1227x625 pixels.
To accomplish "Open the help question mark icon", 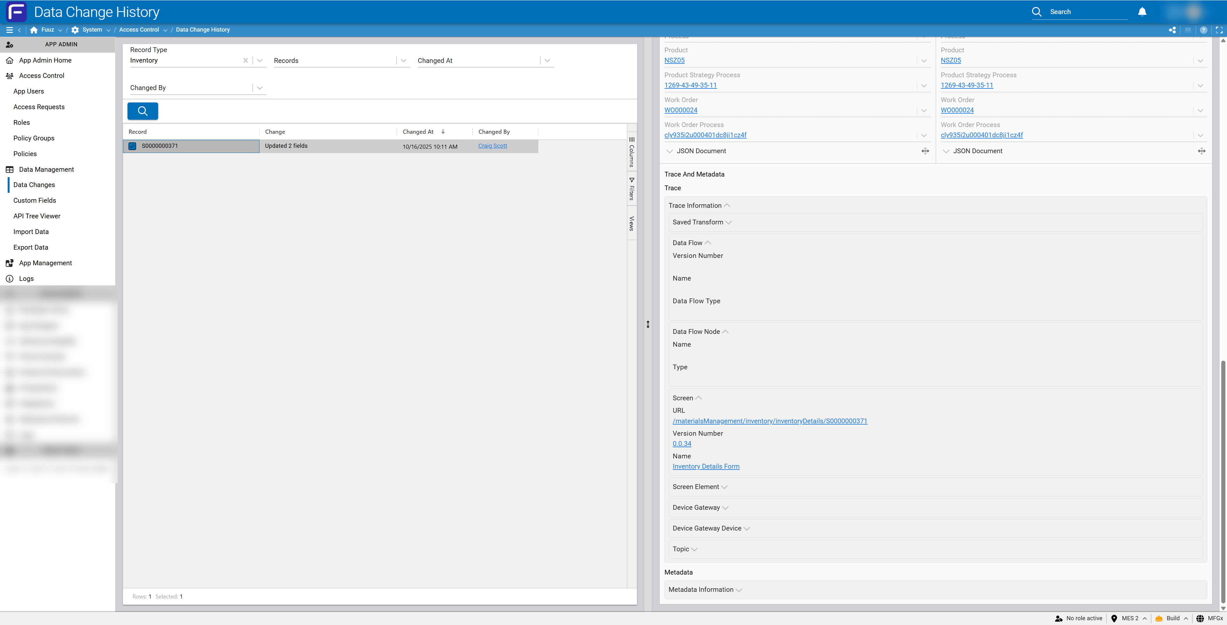I will pos(1203,30).
